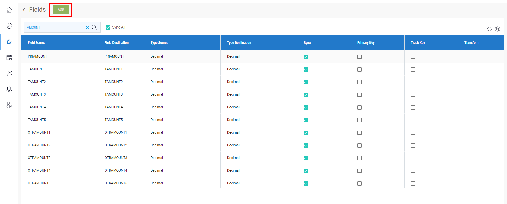
Task: Click the green ADD button
Action: 61,10
